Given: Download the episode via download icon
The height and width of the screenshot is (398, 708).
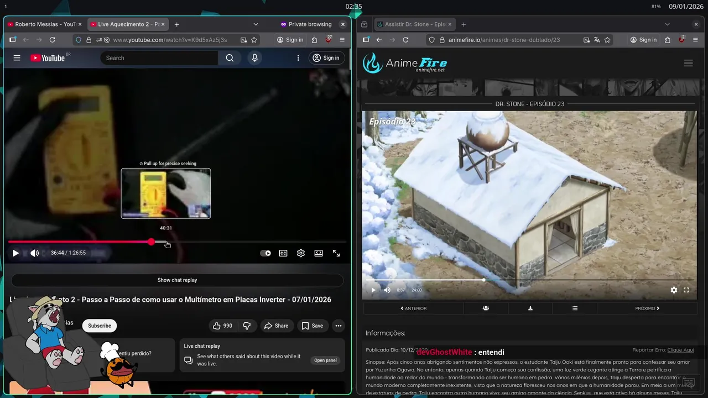Looking at the screenshot, I should [x=530, y=308].
